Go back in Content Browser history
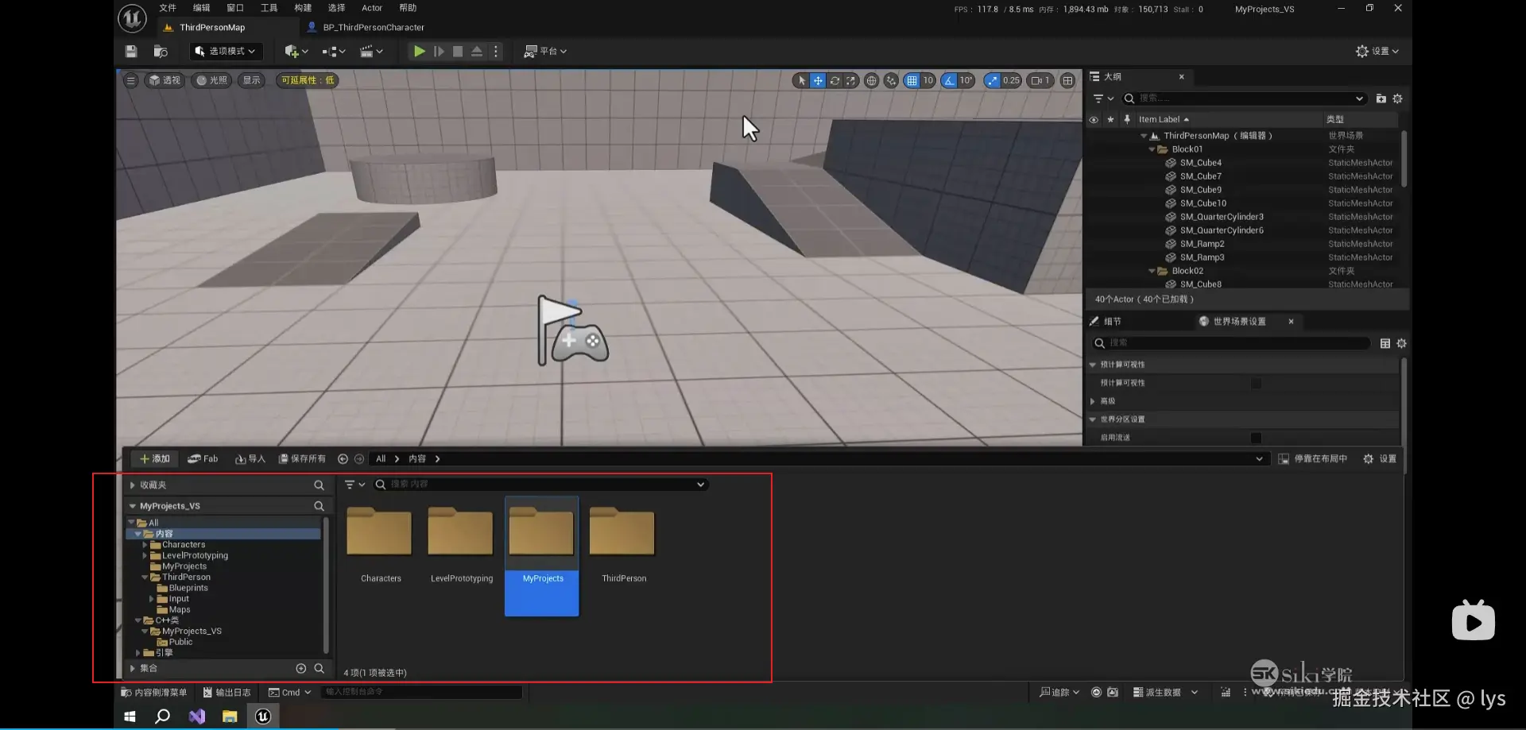The height and width of the screenshot is (730, 1526). (x=343, y=459)
